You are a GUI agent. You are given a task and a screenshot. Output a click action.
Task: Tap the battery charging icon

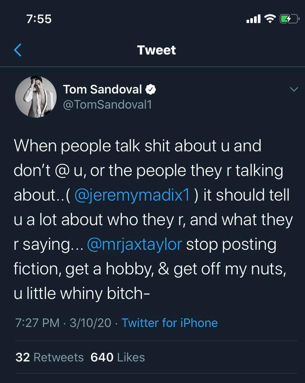(288, 19)
